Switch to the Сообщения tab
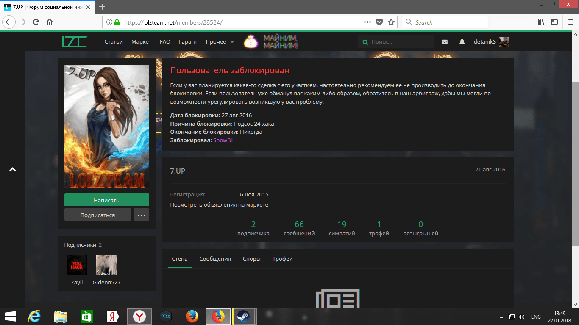This screenshot has width=579, height=325. [215, 259]
